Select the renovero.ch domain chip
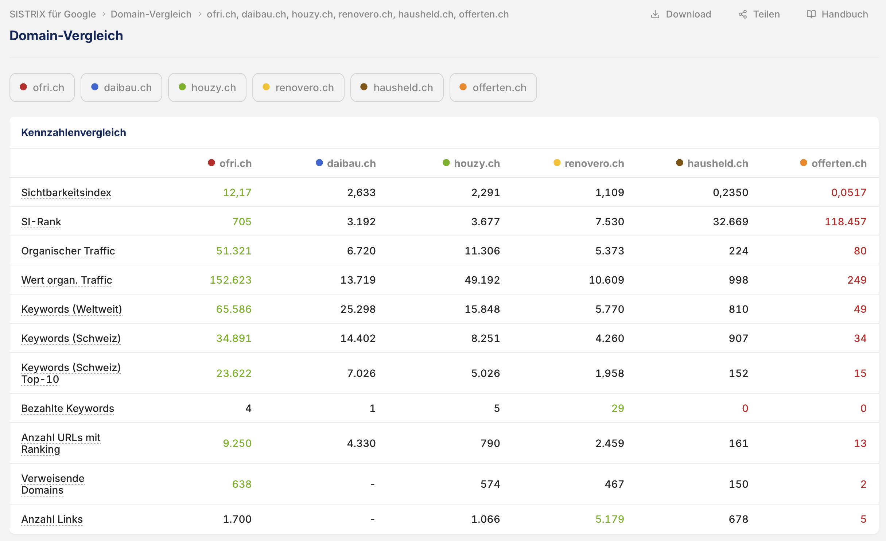Screen dimensions: 886x541 click(x=298, y=87)
